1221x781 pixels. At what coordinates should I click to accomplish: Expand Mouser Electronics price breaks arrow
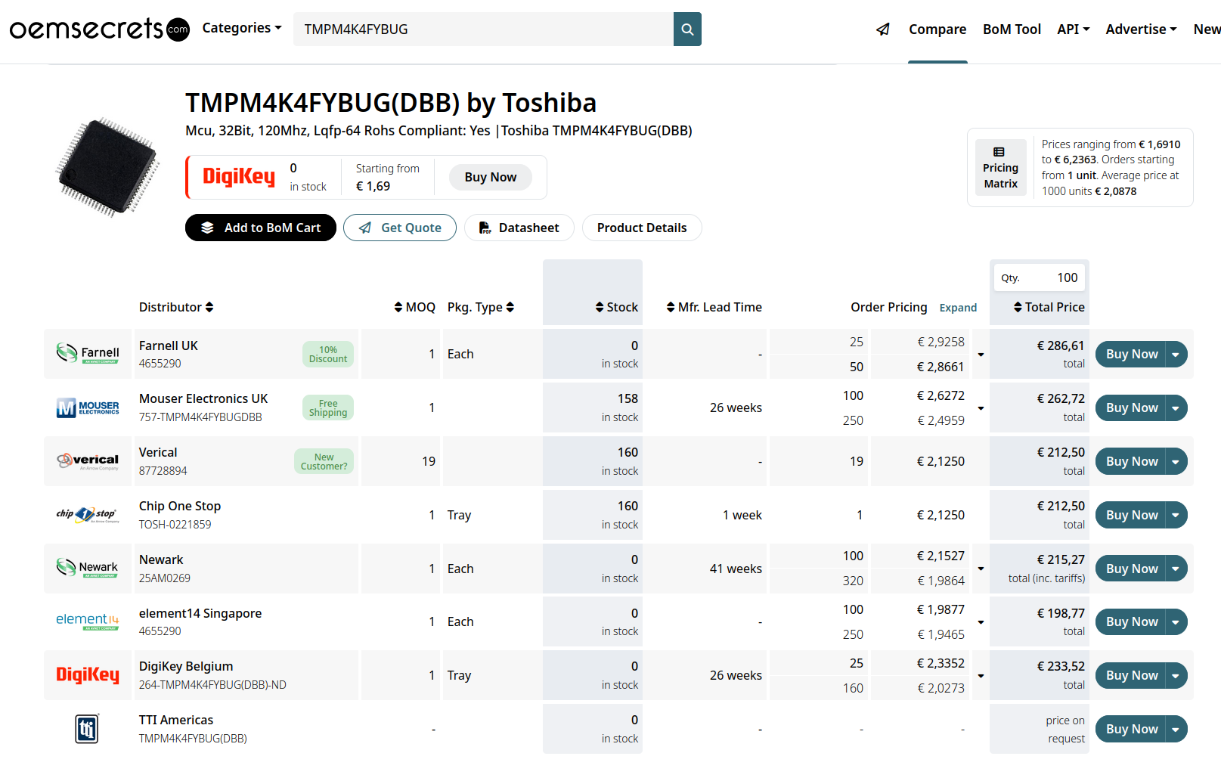[981, 408]
